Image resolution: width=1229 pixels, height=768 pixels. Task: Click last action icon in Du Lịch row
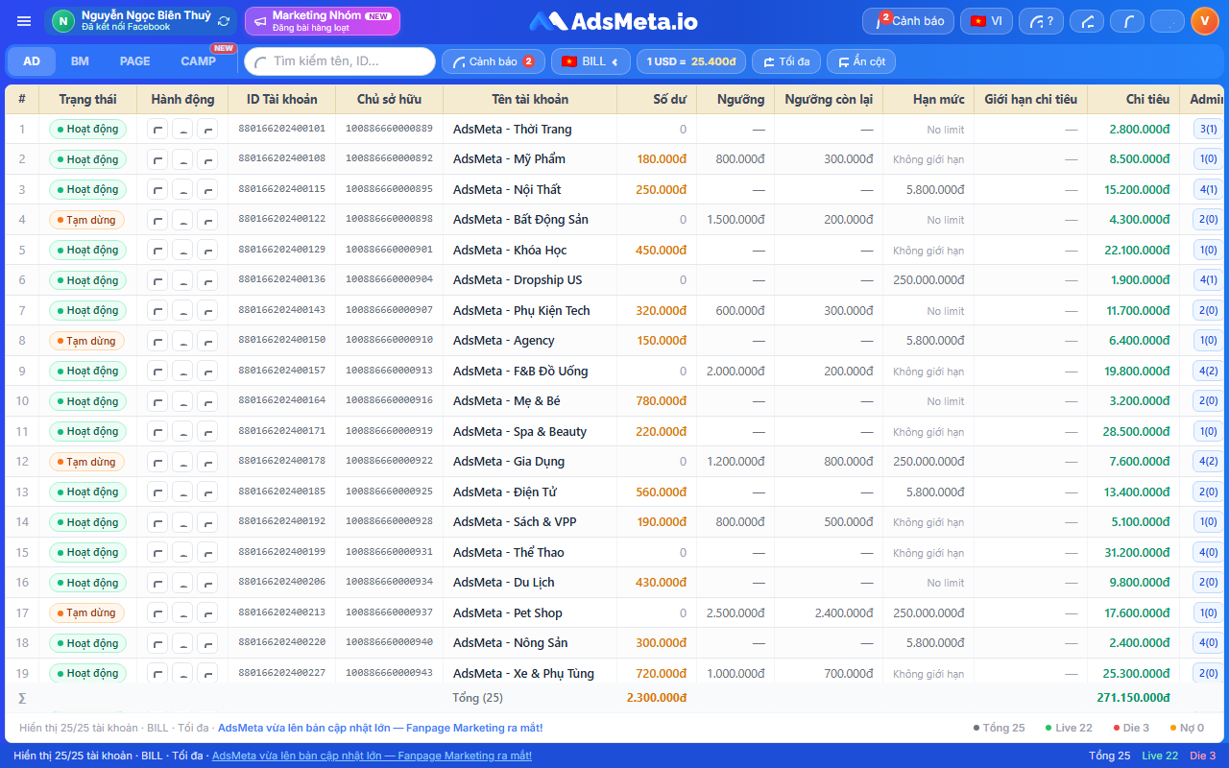tap(207, 583)
